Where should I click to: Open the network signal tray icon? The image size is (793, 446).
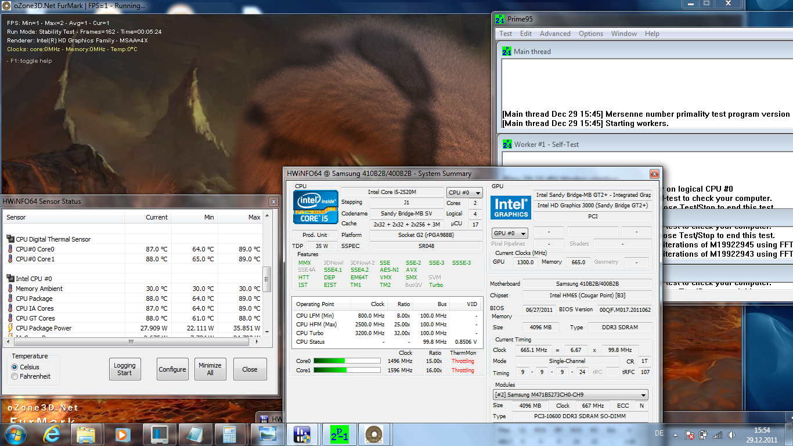pos(718,434)
